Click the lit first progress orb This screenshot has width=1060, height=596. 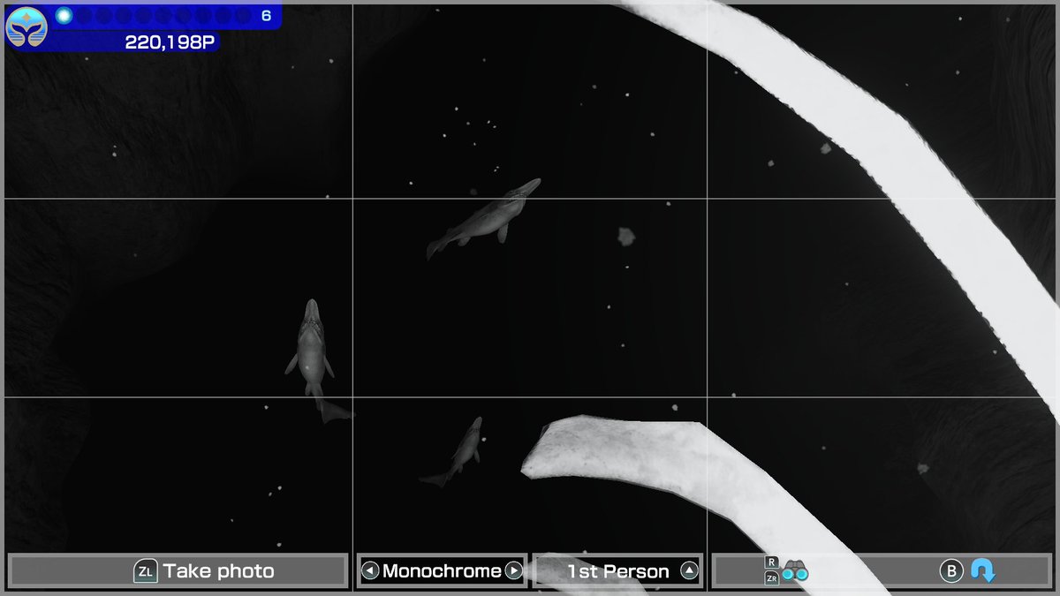[64, 15]
